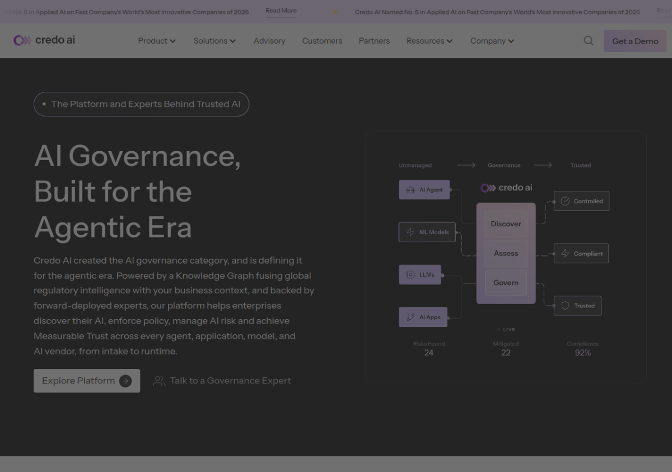Expand the Solutions menu chevron

click(x=232, y=41)
